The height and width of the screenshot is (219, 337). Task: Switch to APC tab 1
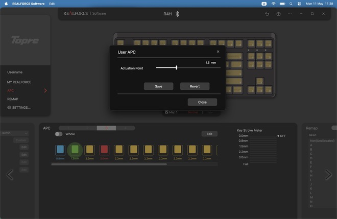point(68,128)
